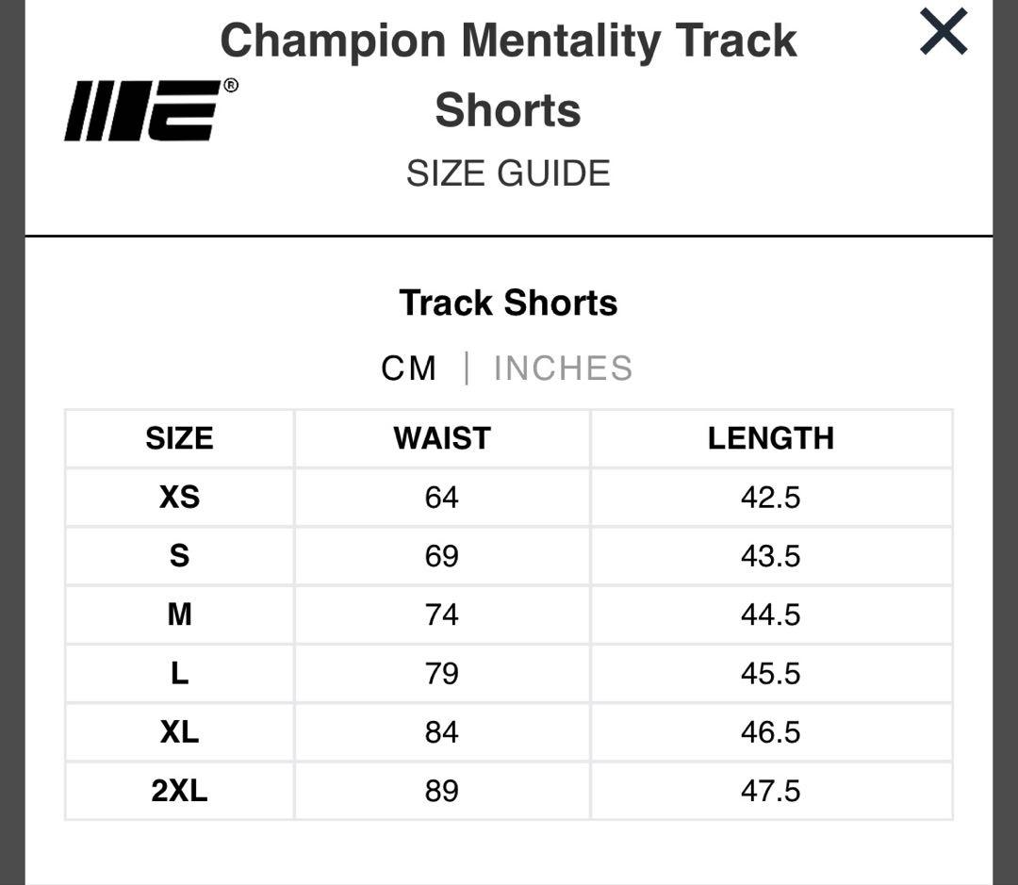Viewport: 1018px width, 885px height.
Task: Click the length value 43.5 cell
Action: tap(770, 555)
